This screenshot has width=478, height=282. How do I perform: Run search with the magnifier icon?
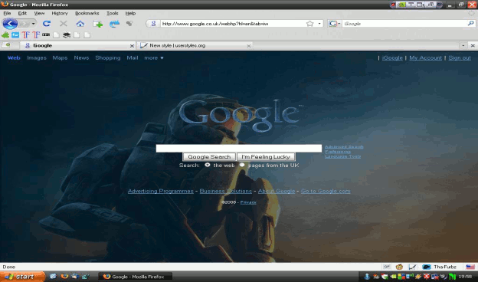(470, 24)
